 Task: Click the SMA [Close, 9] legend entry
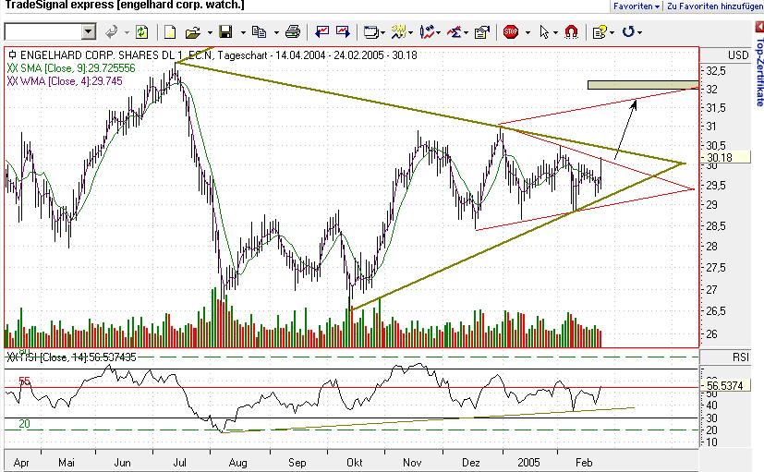[71, 68]
